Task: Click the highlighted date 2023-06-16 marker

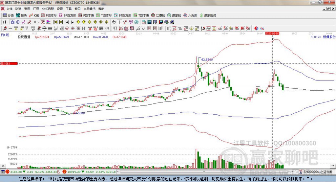Action: pos(272,34)
